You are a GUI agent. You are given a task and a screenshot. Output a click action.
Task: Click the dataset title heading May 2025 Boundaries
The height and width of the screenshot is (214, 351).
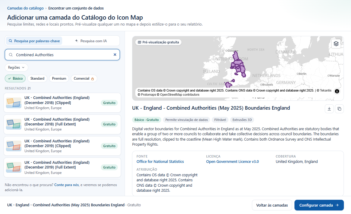coord(211,108)
